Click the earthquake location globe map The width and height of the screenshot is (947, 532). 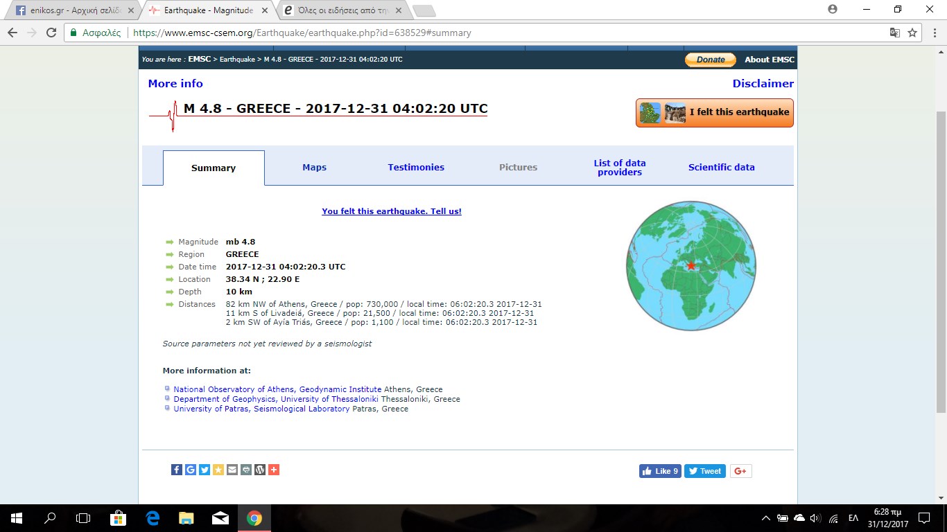coord(691,266)
